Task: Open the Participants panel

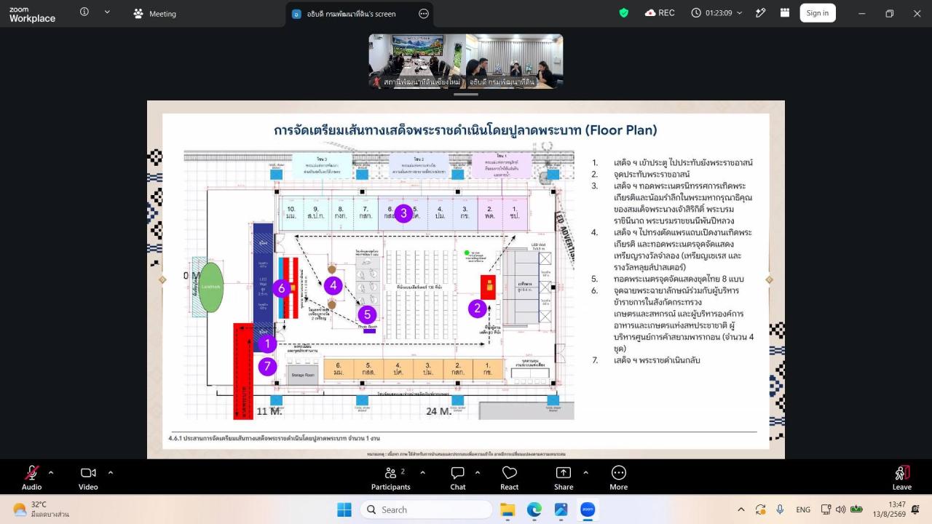Action: point(391,477)
